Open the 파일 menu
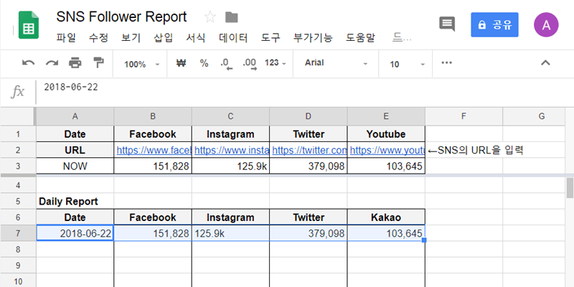574x287 pixels. click(x=65, y=37)
